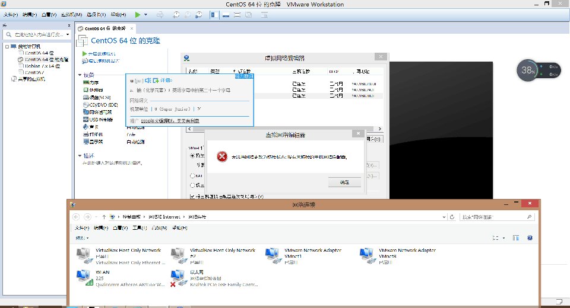
Task: Click the up-level arrow in 网络连接 window
Action: tap(104, 217)
